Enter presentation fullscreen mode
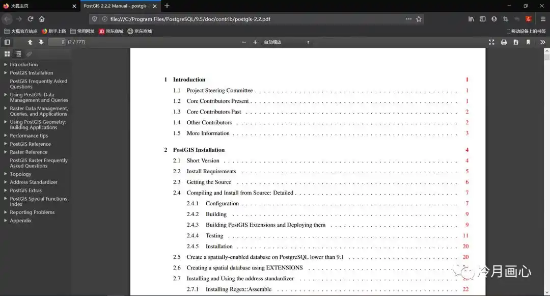This screenshot has height=296, width=550. coord(491,42)
